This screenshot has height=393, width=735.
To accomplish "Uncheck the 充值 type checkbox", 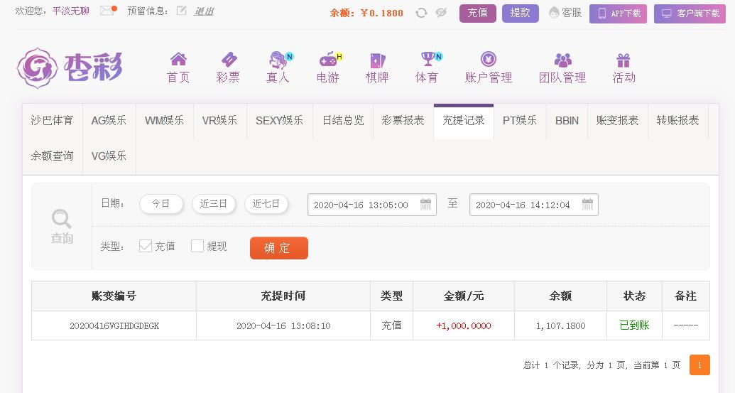I will click(x=146, y=246).
